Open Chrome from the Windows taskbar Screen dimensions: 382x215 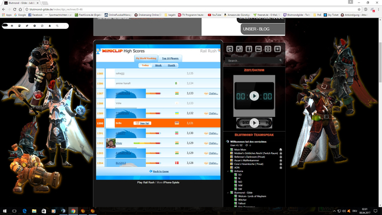click(73, 211)
